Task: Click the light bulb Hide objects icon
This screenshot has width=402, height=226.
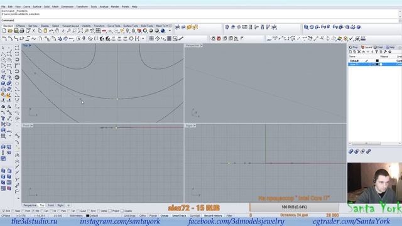Action: [x=128, y=31]
